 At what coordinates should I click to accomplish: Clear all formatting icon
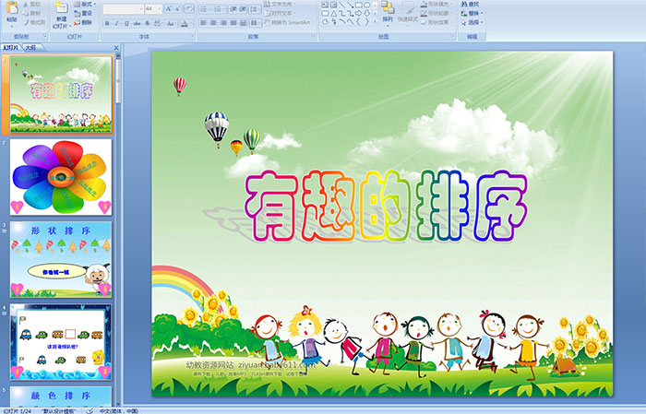(x=189, y=9)
